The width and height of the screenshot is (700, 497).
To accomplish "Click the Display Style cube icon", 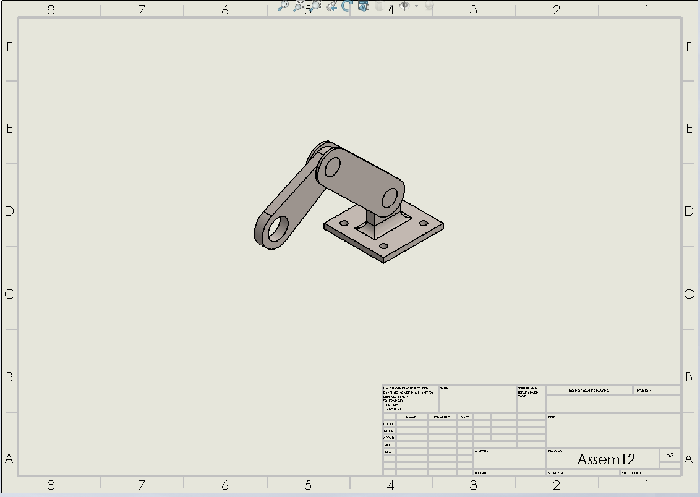I will tap(381, 6).
